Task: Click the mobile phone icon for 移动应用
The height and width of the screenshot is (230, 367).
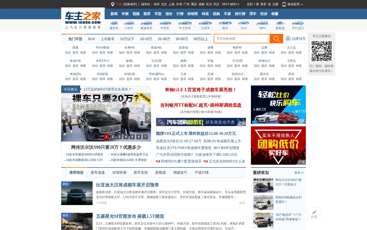Action: 284,4
